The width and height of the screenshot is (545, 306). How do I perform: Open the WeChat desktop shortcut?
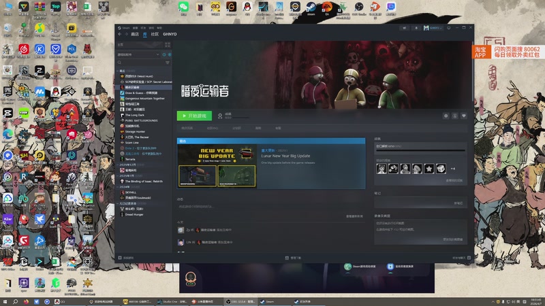183,8
